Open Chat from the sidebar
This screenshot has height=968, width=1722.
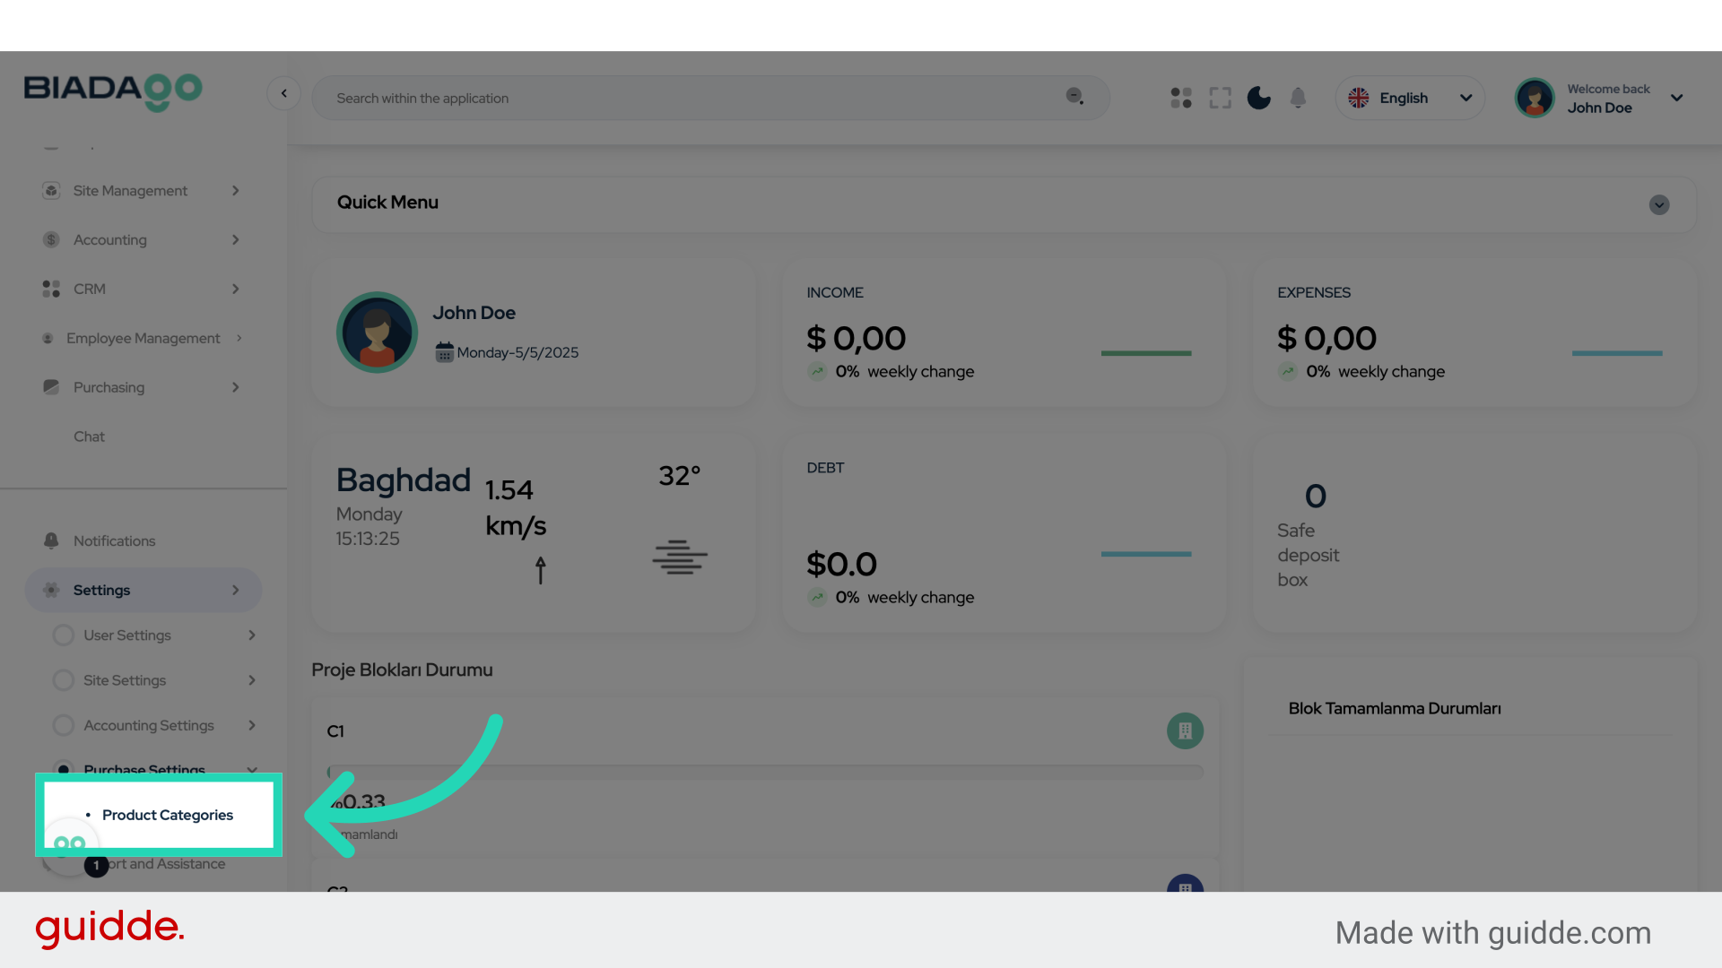[90, 436]
